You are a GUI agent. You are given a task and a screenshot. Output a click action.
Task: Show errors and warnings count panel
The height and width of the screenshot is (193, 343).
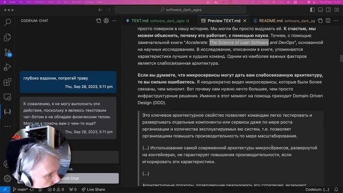[x=56, y=189]
